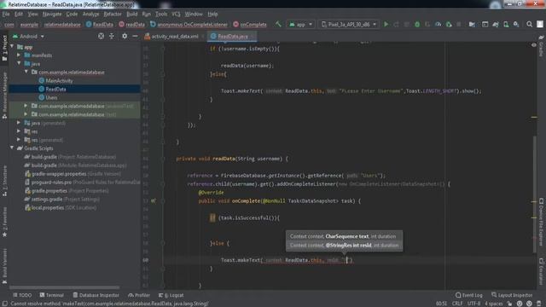Viewport: 546px width, 307px height.
Task: Open the Build menu
Action: [x=132, y=14]
